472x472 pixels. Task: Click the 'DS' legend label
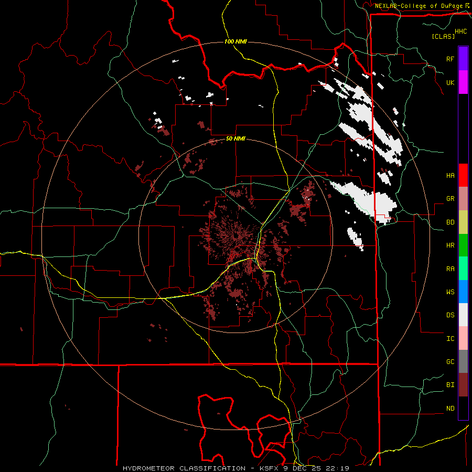(x=450, y=315)
